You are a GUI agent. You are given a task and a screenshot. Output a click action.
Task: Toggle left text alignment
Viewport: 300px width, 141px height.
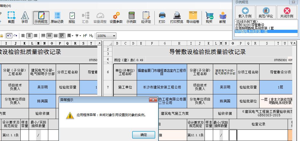[x=23, y=36]
